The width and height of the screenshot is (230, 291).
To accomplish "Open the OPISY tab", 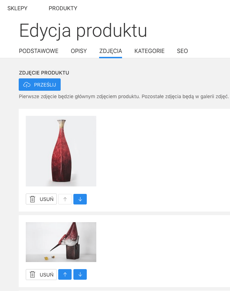I will click(78, 51).
